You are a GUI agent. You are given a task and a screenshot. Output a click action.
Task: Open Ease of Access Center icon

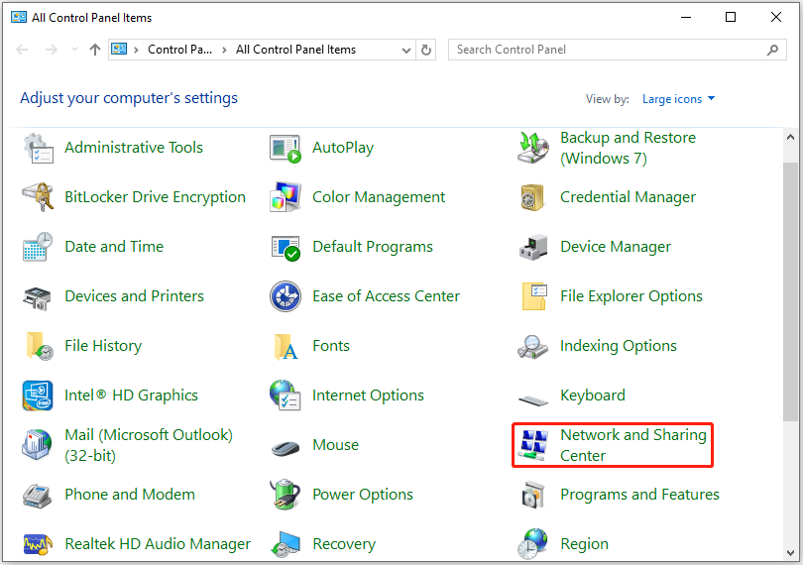(x=286, y=296)
